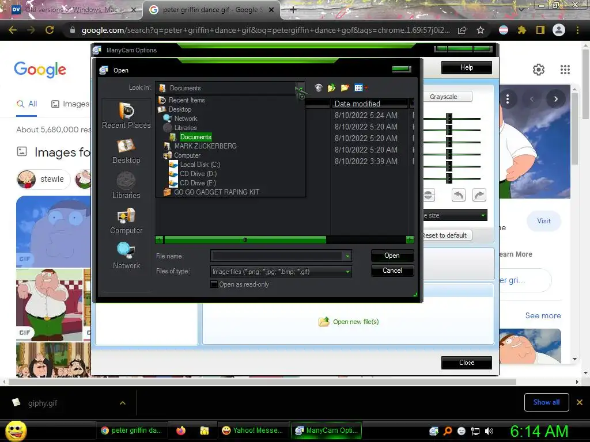This screenshot has width=590, height=442.
Task: Share this page from the address bar
Action: (x=462, y=30)
